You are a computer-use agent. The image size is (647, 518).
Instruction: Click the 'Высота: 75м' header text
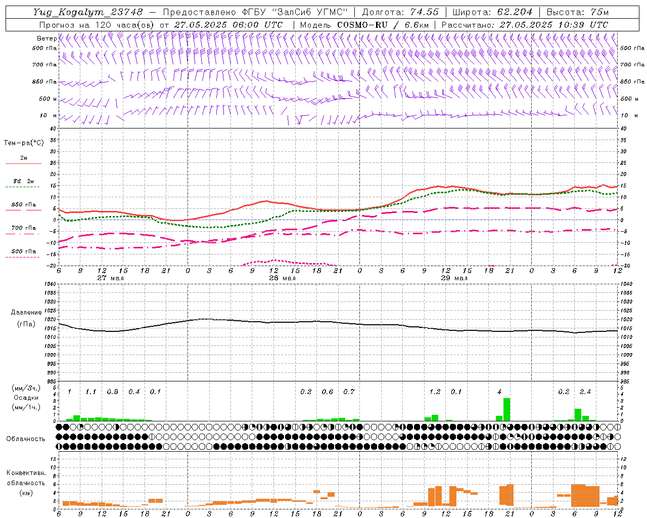(x=577, y=12)
